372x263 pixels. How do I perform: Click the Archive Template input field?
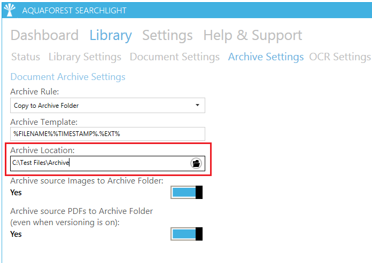tap(108, 134)
